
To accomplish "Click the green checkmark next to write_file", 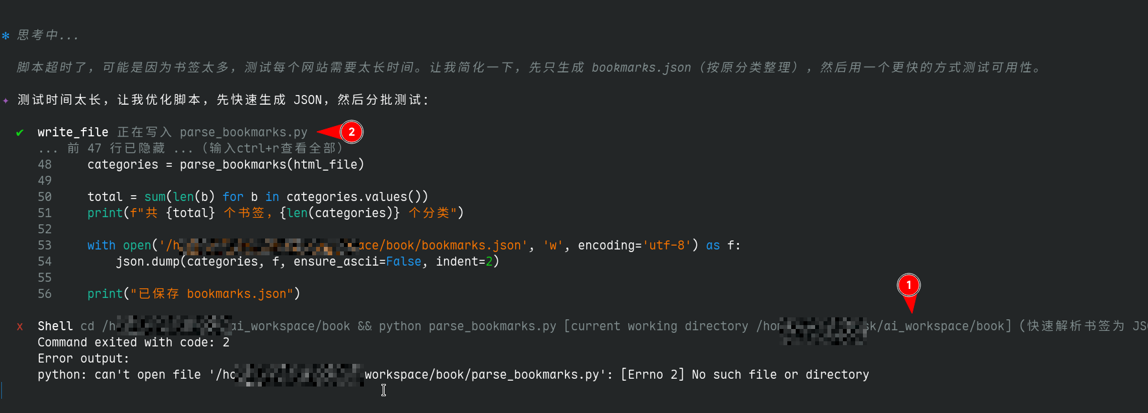I will click(x=20, y=132).
